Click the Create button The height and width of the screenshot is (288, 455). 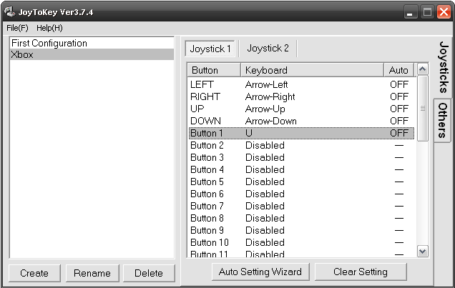[34, 273]
